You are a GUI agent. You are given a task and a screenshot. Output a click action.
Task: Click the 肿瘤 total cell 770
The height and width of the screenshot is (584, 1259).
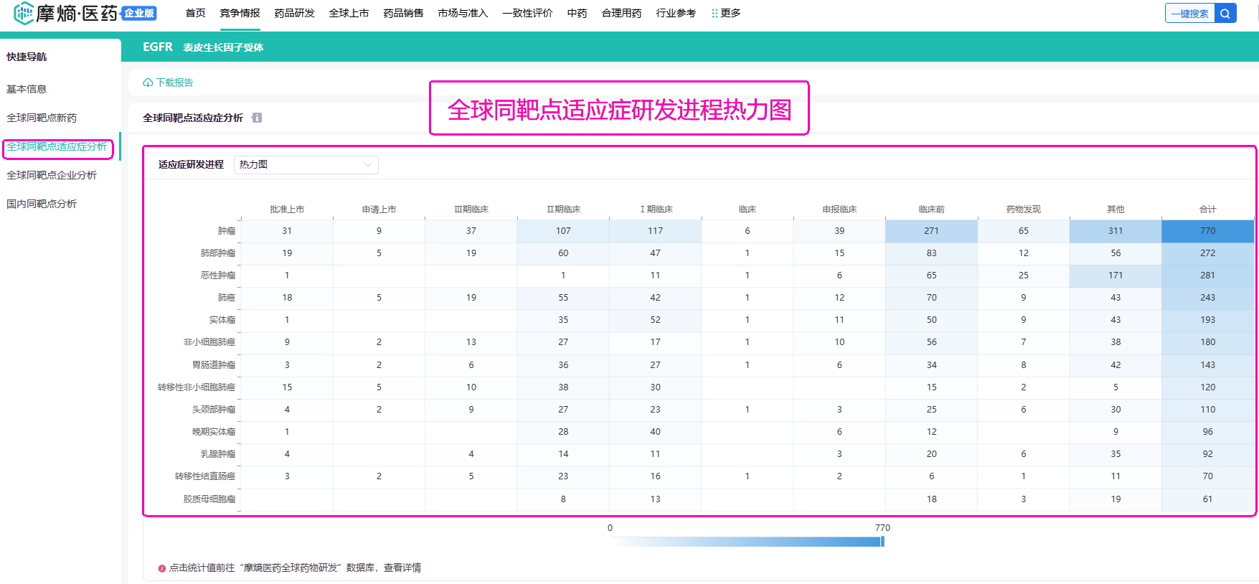(x=1208, y=231)
